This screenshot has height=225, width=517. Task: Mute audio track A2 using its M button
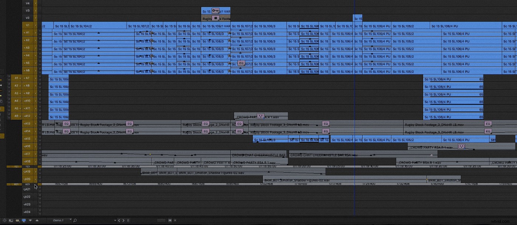(8, 88)
